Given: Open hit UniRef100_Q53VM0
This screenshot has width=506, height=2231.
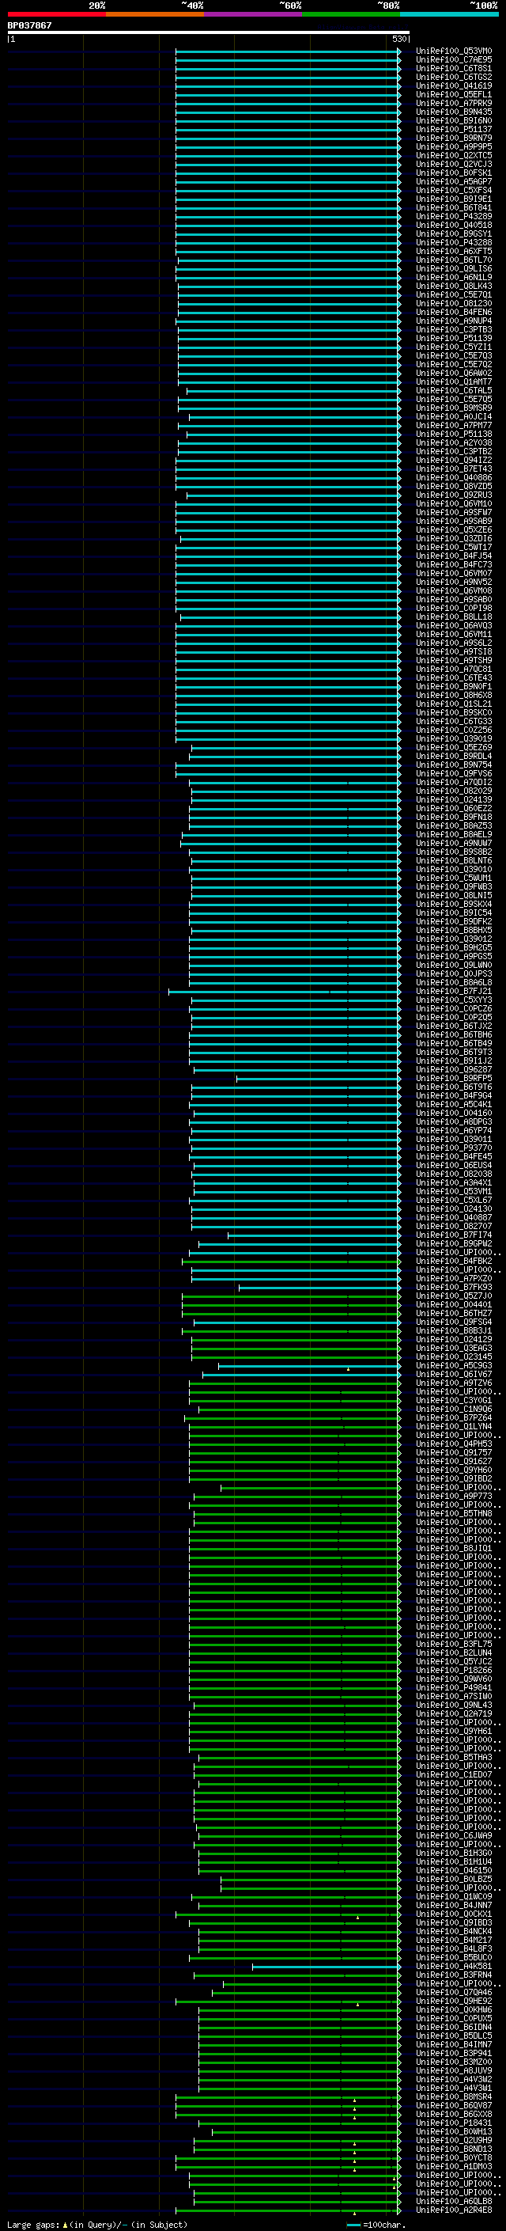Looking at the screenshot, I should click(453, 51).
